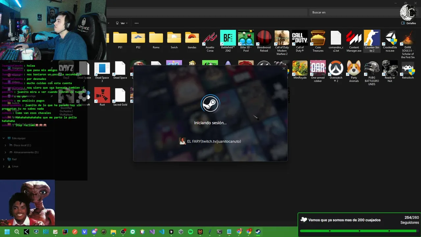Launch the Rust shortcut
Image resolution: width=421 pixels, height=237 pixels.
coord(102,97)
